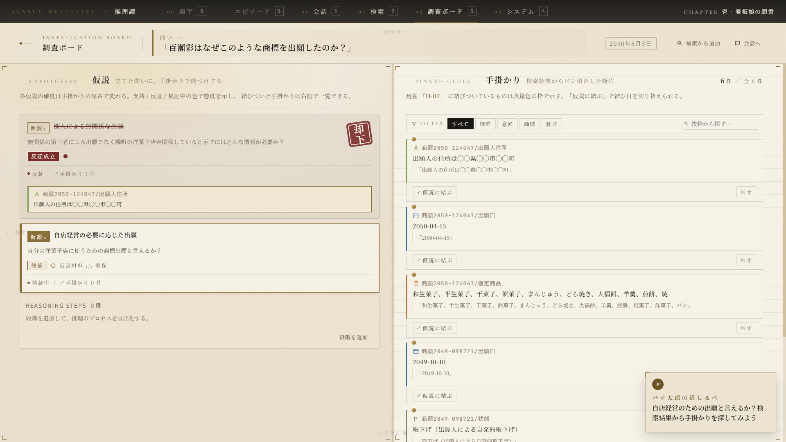This screenshot has width=786, height=442.
Task: Click flag icon on 商願2049-098721/状態
Action: tap(416, 419)
